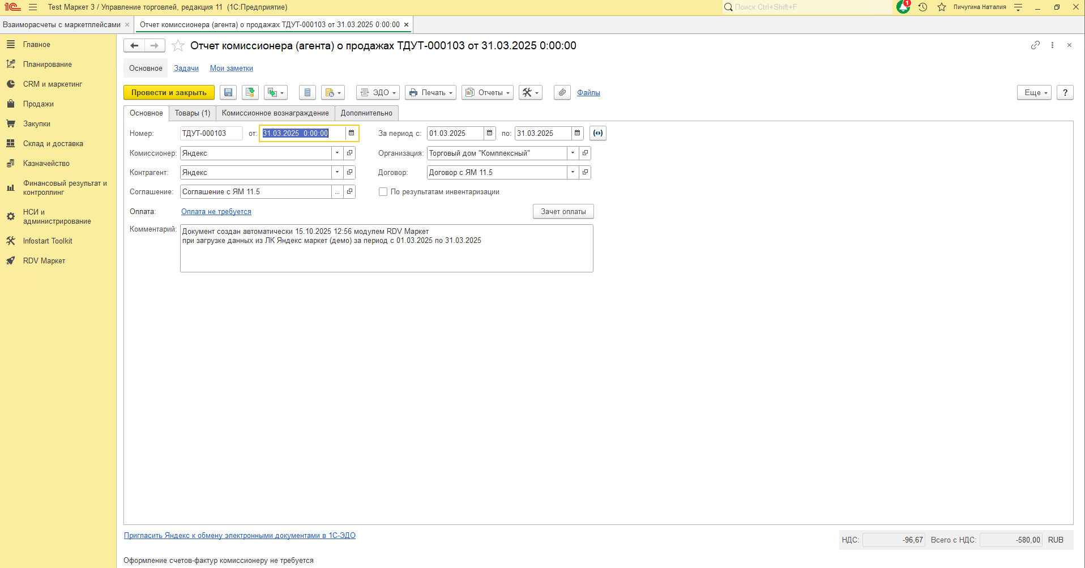Open the Комиссионное вознаграждение tab
The image size is (1085, 568).
[275, 113]
